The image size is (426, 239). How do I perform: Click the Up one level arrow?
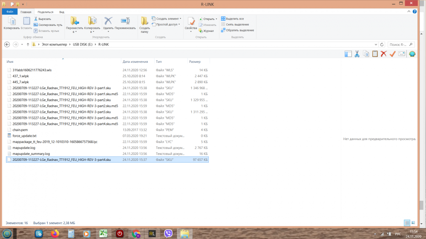[28, 45]
